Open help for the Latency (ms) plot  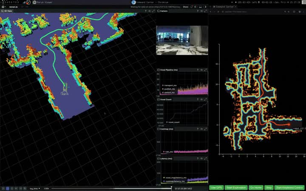point(198,159)
